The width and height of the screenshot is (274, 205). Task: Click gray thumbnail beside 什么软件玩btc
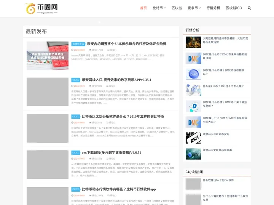coord(193,184)
